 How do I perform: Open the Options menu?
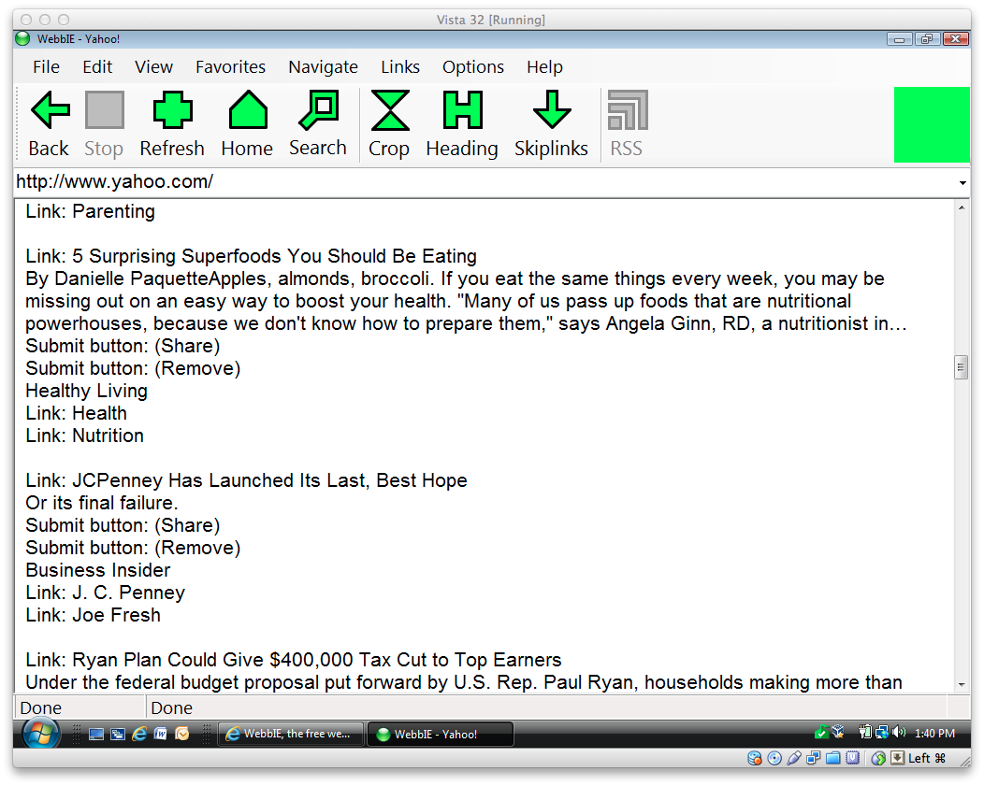click(473, 67)
